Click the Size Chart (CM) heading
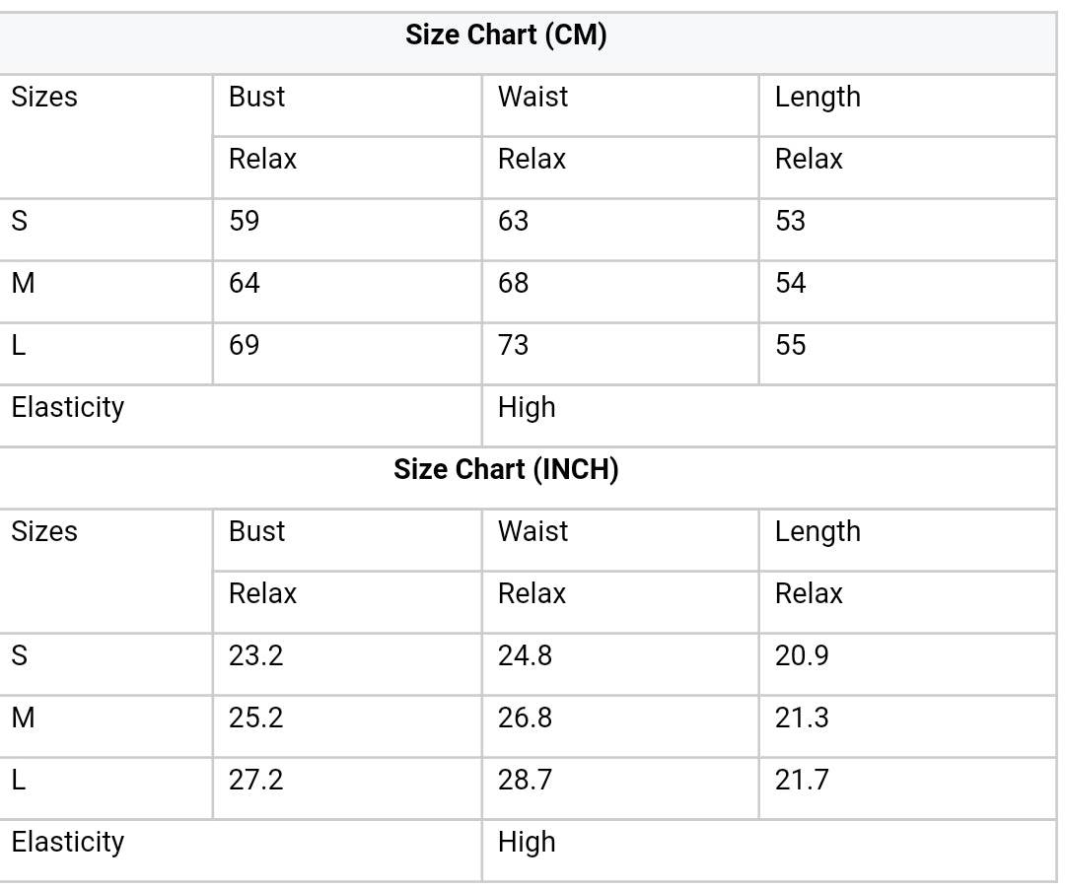Image resolution: width=1065 pixels, height=889 pixels. click(x=506, y=35)
